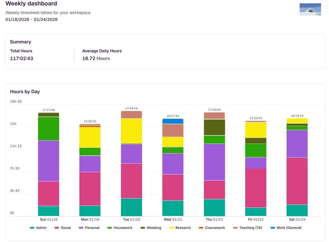Click the workspace thumbnail image
Image resolution: width=329 pixels, height=242 pixels.
tap(310, 9)
